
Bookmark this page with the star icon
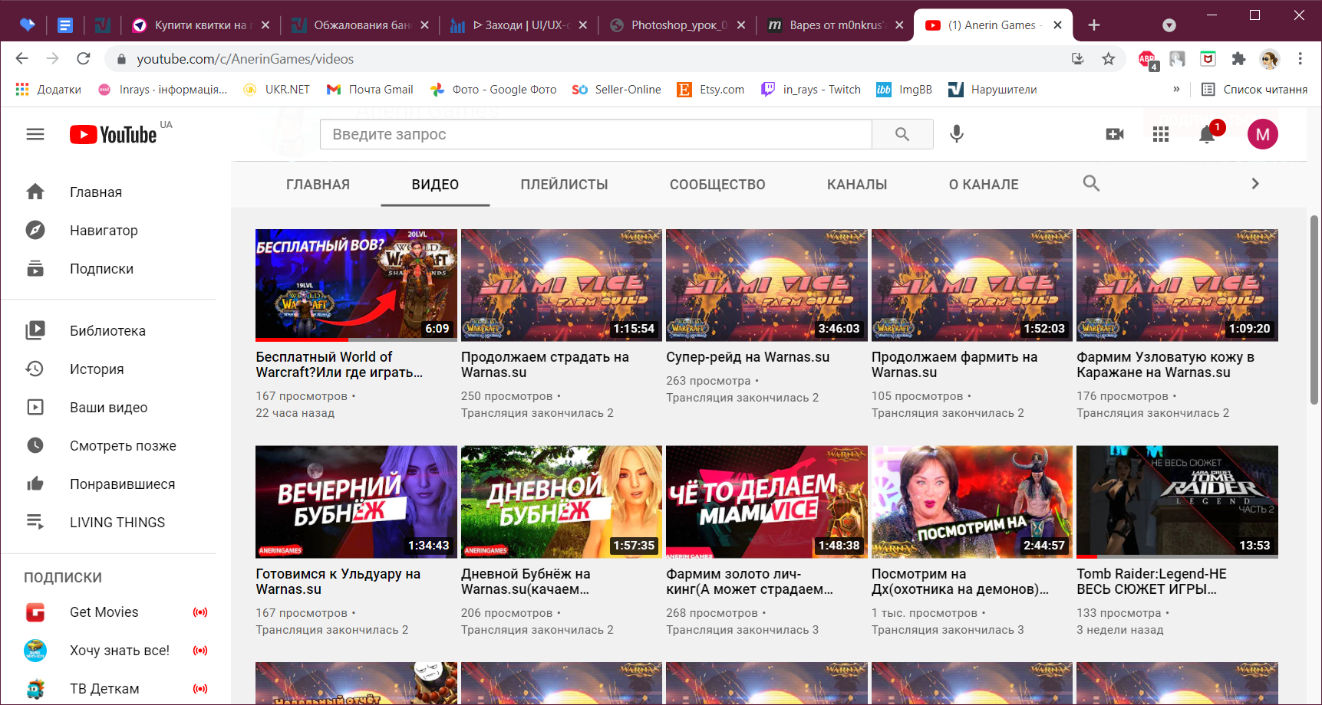click(x=1109, y=59)
